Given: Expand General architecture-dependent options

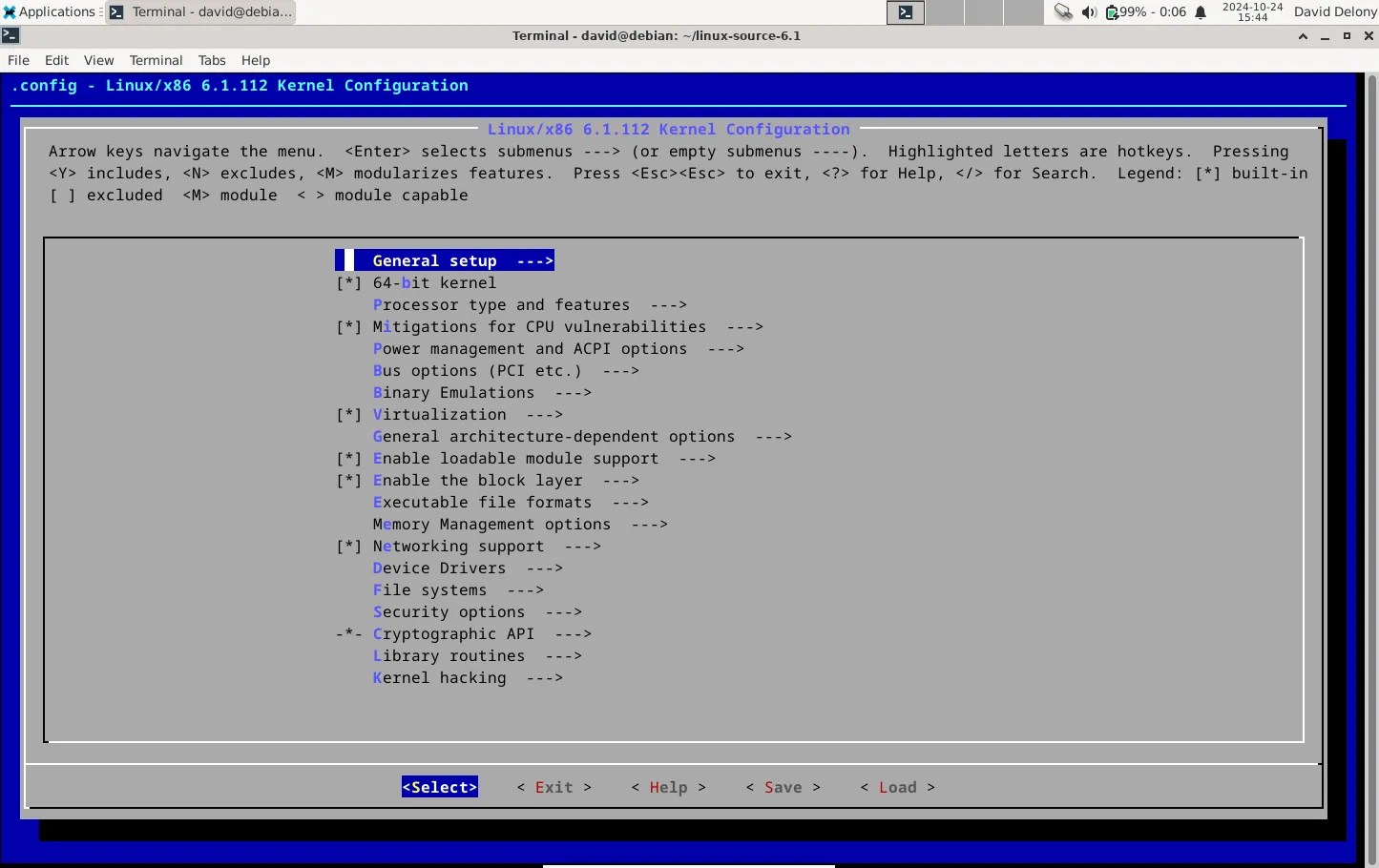Looking at the screenshot, I should (582, 437).
